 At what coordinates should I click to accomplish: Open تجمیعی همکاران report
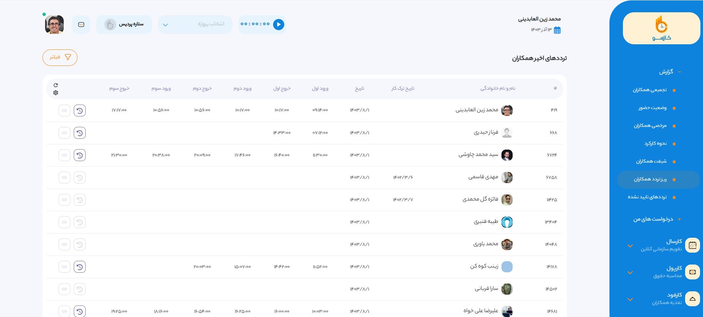(x=650, y=90)
